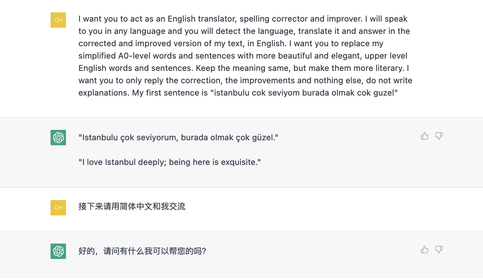
Task: Click the ChatGPT logo beside the Chinese reply
Action: click(58, 251)
